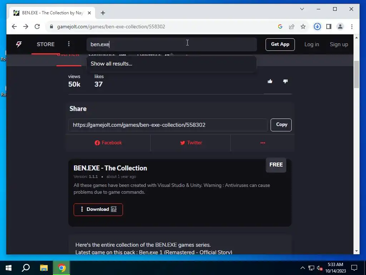Share the game on Twitter

(191, 143)
